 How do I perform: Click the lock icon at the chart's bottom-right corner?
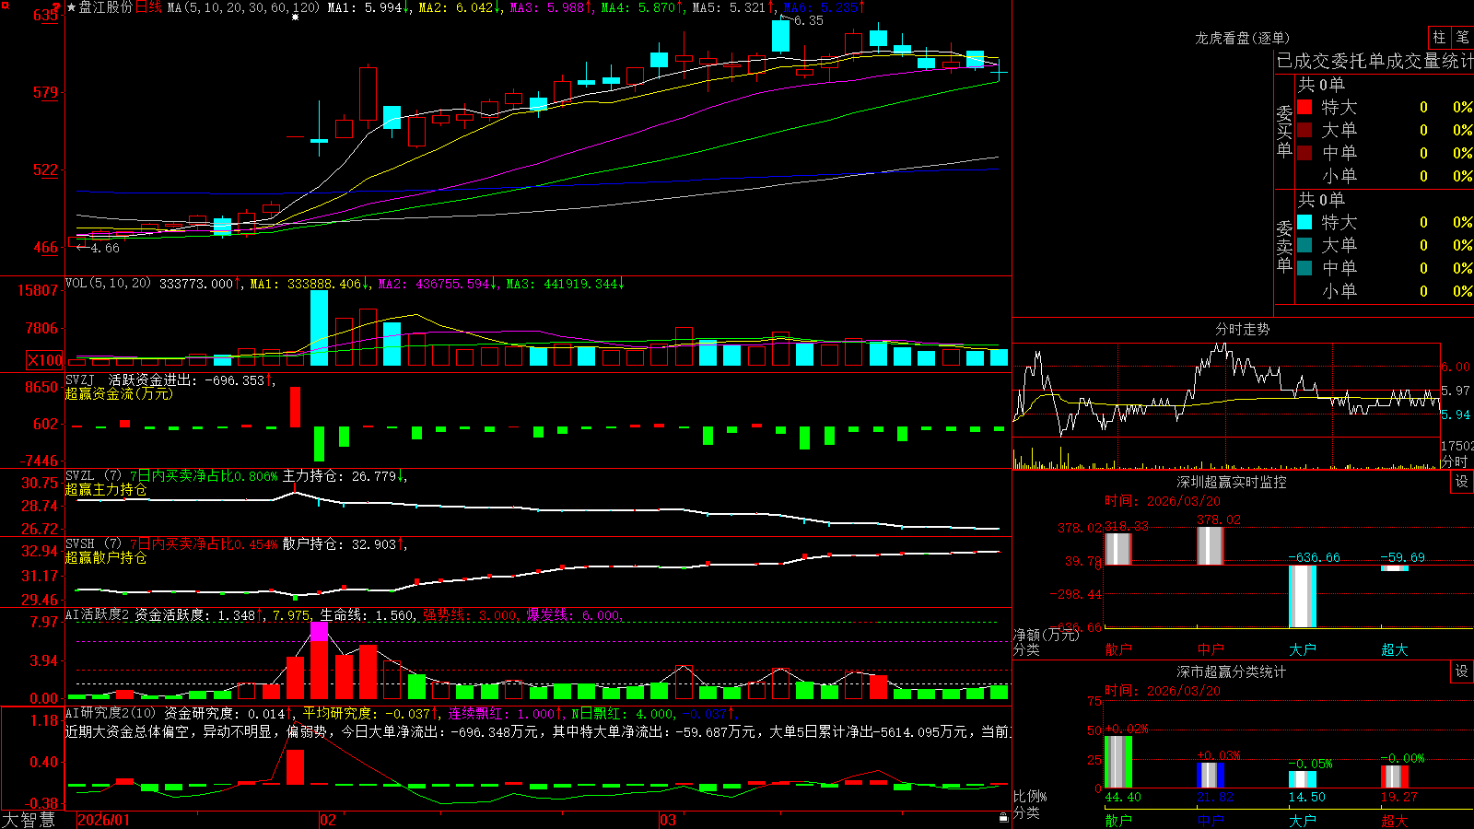click(1004, 817)
